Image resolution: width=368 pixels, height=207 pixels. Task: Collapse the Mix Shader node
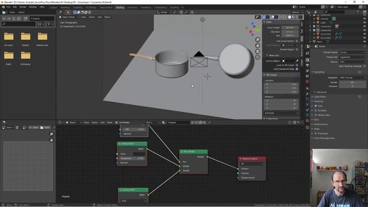click(182, 152)
